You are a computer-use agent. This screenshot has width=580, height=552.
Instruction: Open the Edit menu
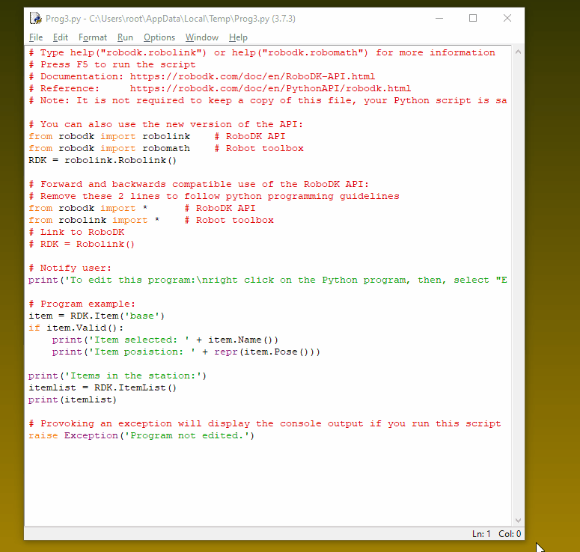61,37
